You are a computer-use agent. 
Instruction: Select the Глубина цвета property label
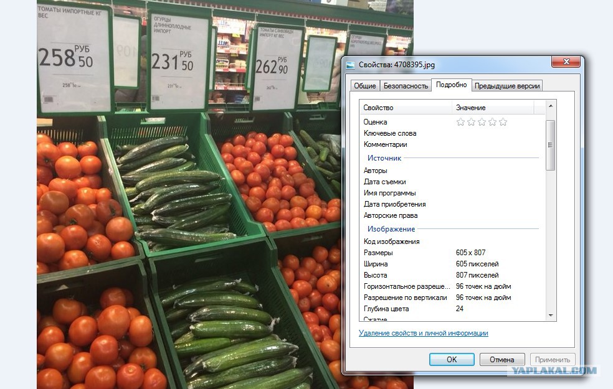(x=386, y=309)
